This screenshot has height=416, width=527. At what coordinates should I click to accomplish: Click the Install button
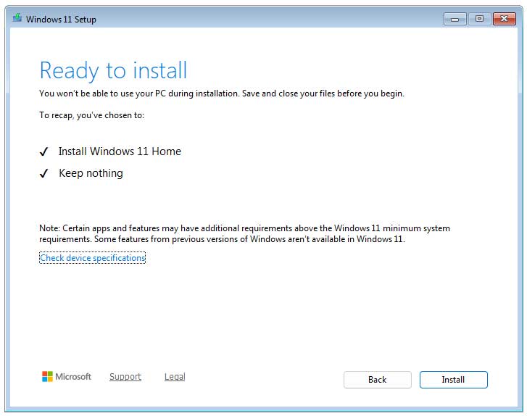point(453,379)
